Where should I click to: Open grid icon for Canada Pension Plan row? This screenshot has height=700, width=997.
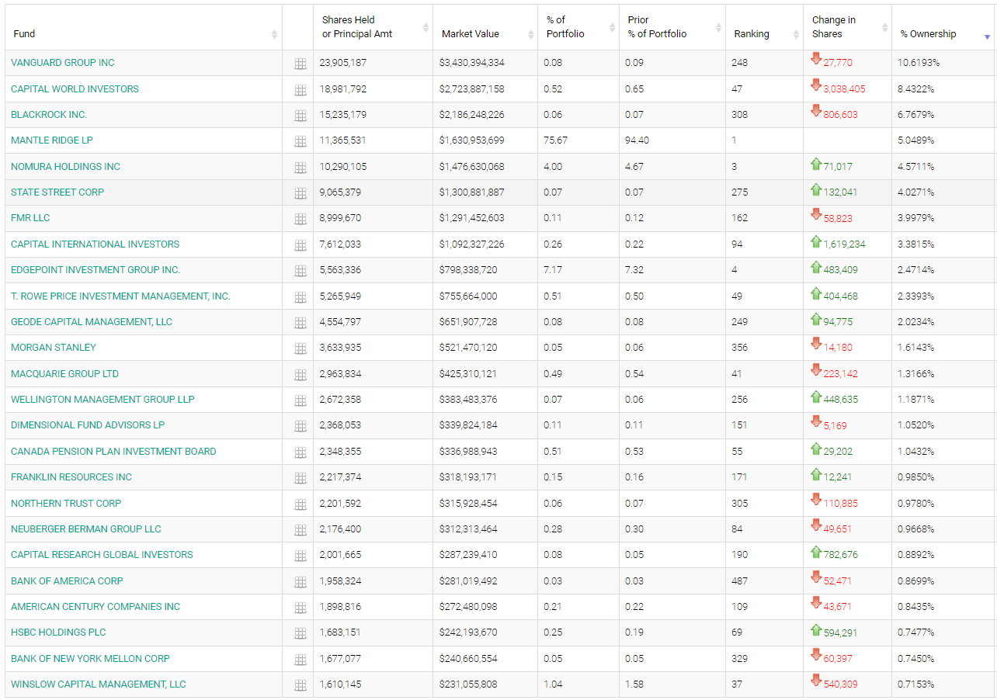tap(300, 452)
